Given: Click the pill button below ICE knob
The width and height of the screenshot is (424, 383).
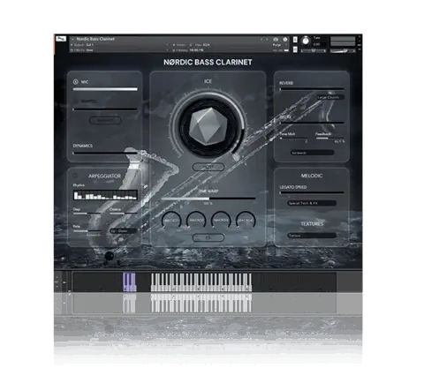Looking at the screenshot, I should click(208, 167).
